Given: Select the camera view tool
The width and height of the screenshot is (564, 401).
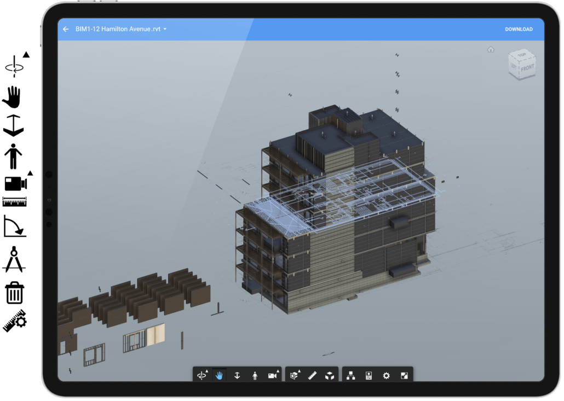Looking at the screenshot, I should [x=271, y=375].
